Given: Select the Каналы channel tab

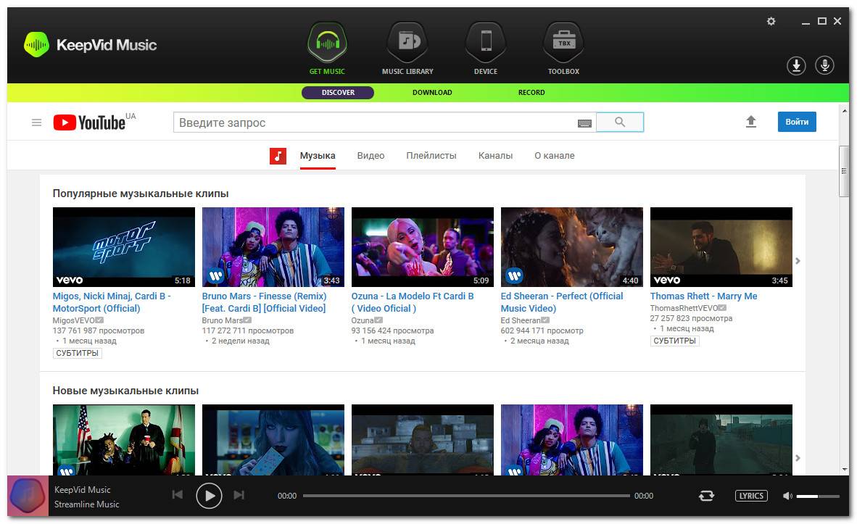Looking at the screenshot, I should click(495, 156).
